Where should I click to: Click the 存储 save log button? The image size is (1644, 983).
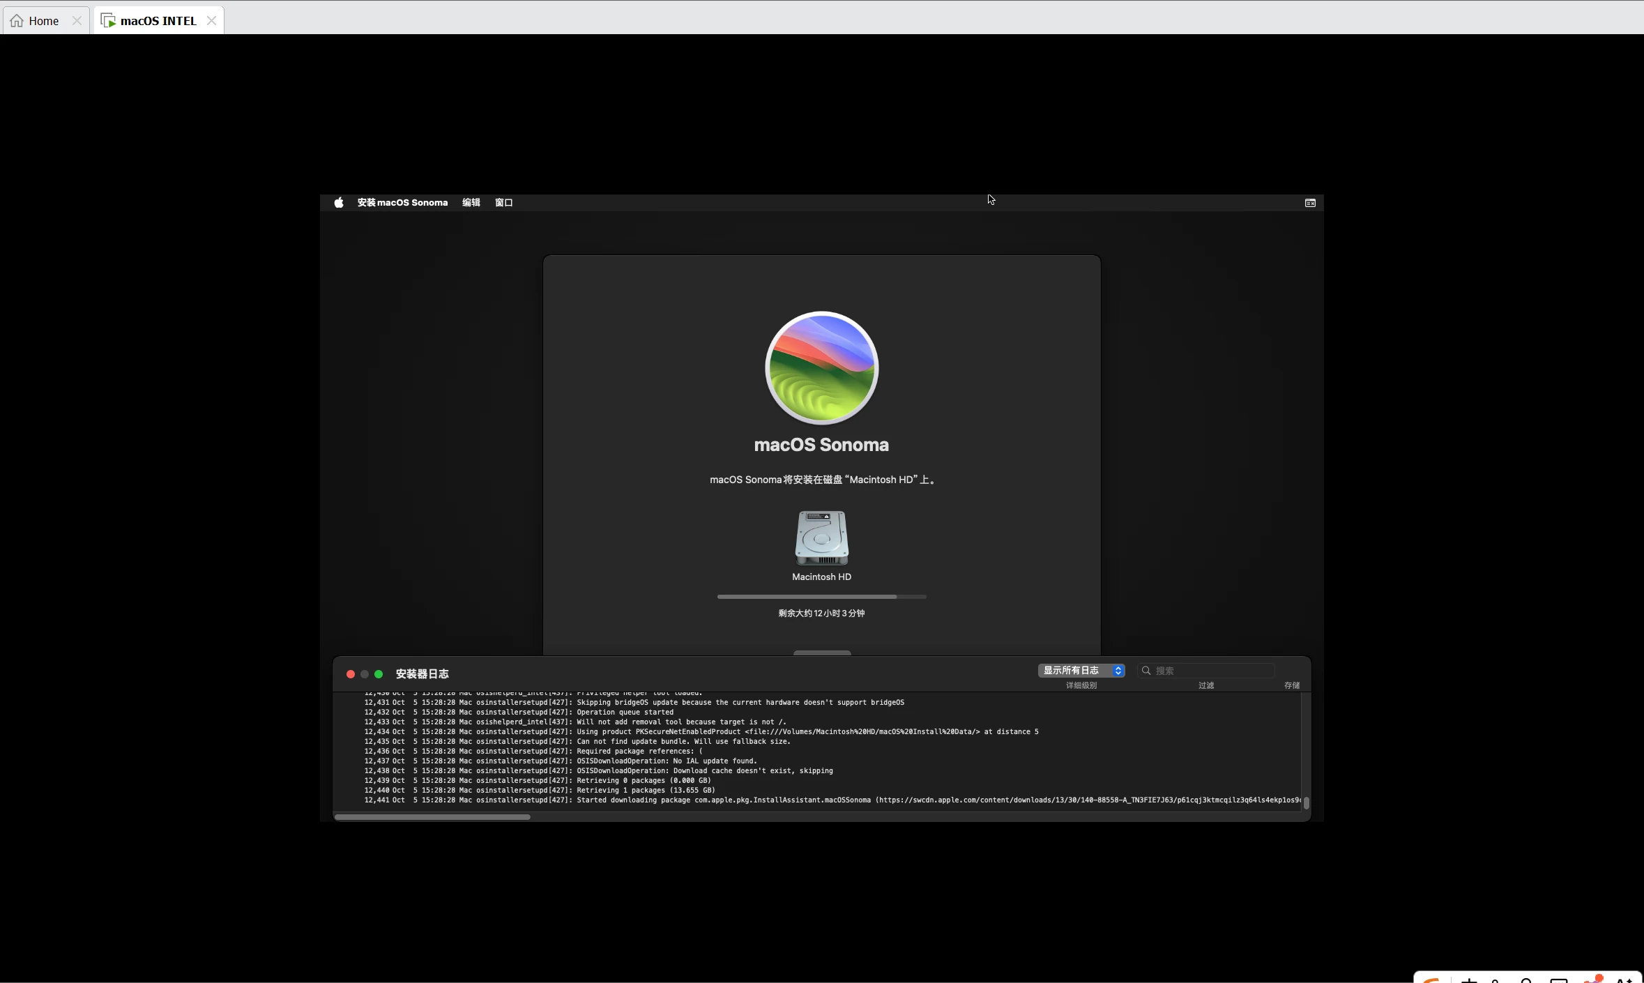[x=1292, y=685]
